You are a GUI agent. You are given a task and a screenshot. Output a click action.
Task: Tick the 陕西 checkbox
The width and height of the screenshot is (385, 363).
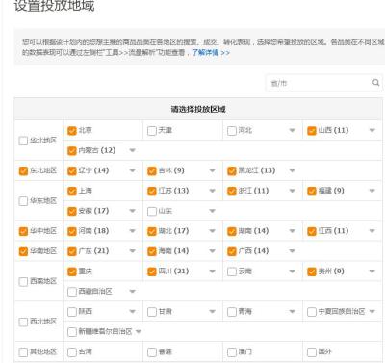click(x=72, y=312)
